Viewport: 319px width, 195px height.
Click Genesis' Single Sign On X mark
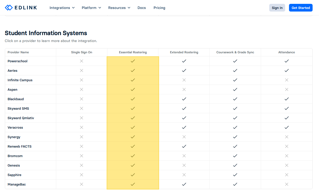pyautogui.click(x=82, y=165)
